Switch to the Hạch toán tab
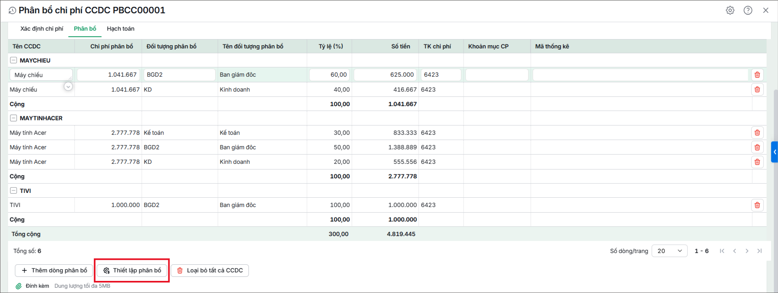The width and height of the screenshot is (778, 293). point(121,29)
